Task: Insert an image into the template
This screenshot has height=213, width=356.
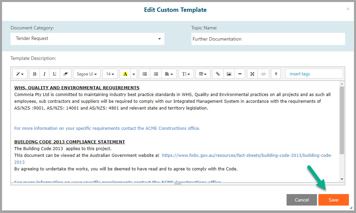Action: [229, 74]
